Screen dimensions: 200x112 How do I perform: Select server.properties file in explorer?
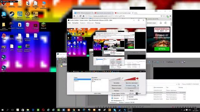tap(133, 99)
